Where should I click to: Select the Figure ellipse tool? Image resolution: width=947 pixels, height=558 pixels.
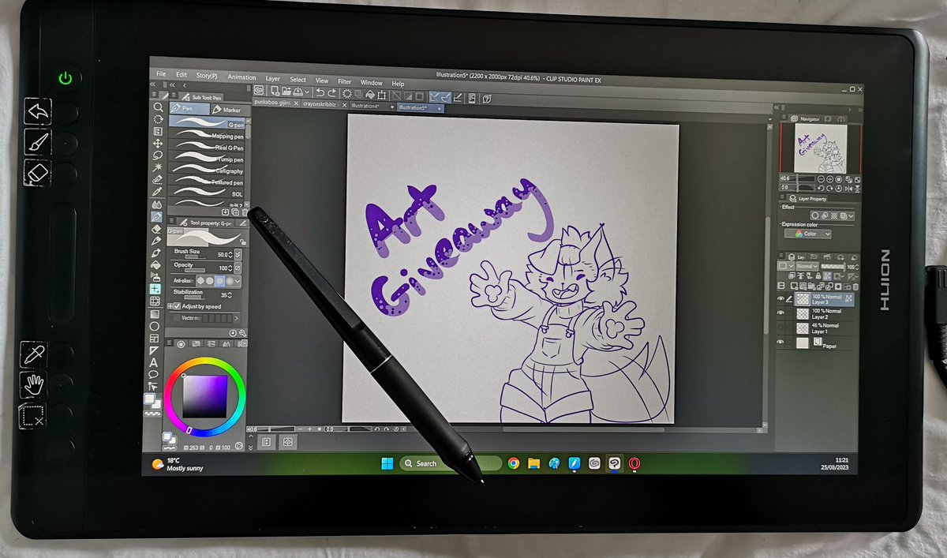pos(155,326)
